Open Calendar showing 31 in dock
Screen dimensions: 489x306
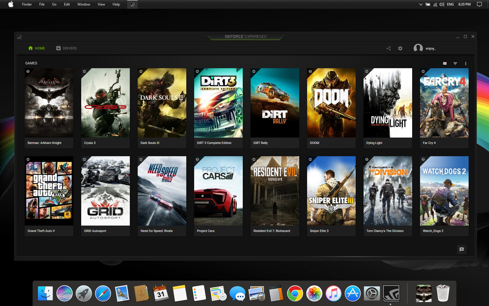coord(161,293)
